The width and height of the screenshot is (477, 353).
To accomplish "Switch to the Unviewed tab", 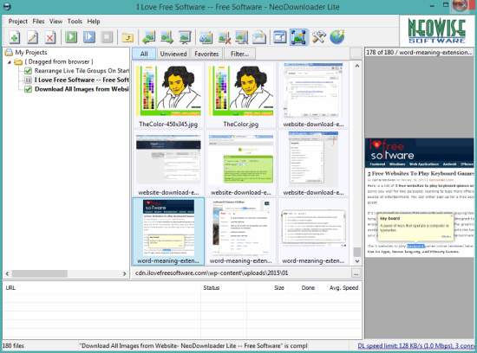I will 173,54.
